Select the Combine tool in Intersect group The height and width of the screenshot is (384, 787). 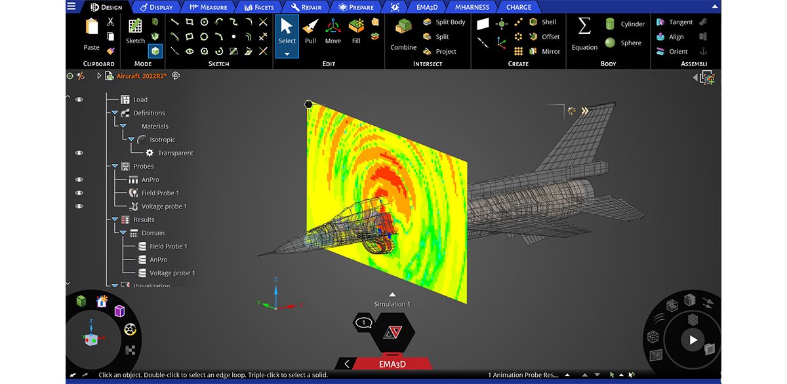click(403, 36)
